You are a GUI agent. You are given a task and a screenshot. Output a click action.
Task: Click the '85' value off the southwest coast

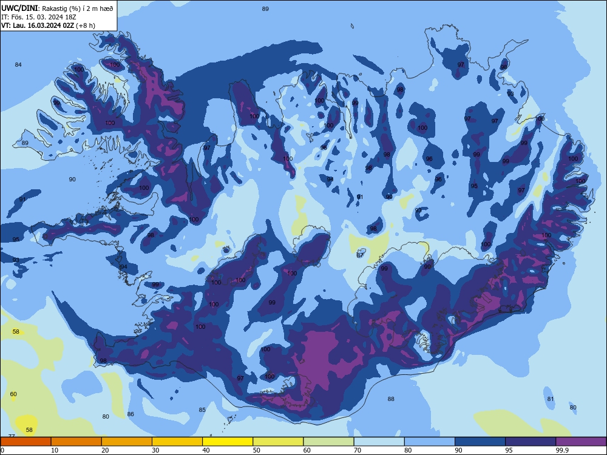(202, 409)
